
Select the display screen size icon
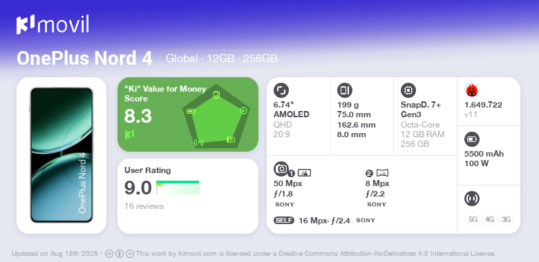281,90
